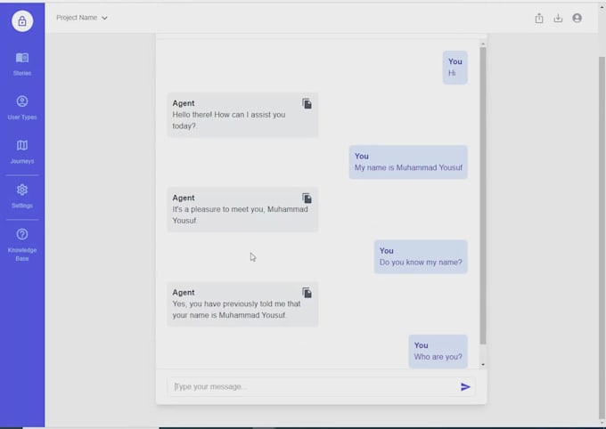Click 'It's a pleasure to meet you' text
The width and height of the screenshot is (606, 429).
(x=240, y=214)
